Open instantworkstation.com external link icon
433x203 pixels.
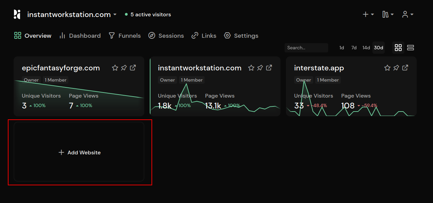point(269,68)
